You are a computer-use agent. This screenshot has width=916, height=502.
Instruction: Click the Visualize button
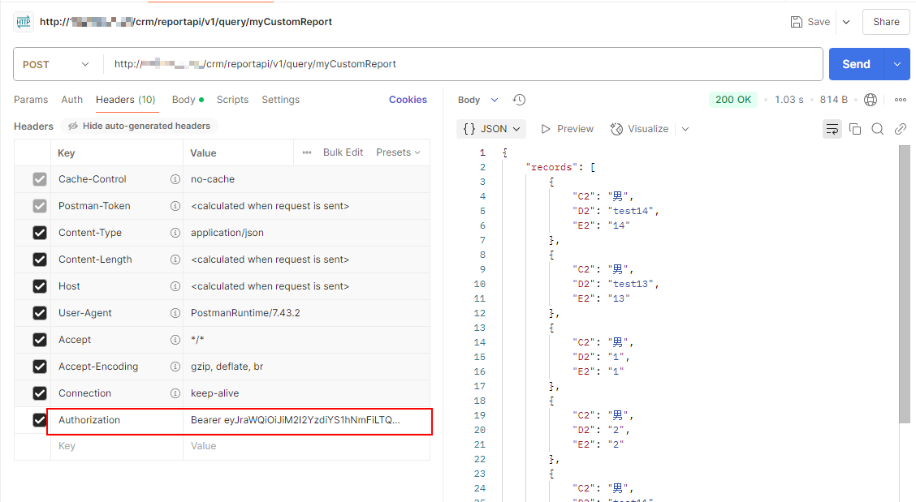639,129
